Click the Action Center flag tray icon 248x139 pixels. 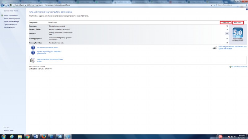click(x=229, y=137)
